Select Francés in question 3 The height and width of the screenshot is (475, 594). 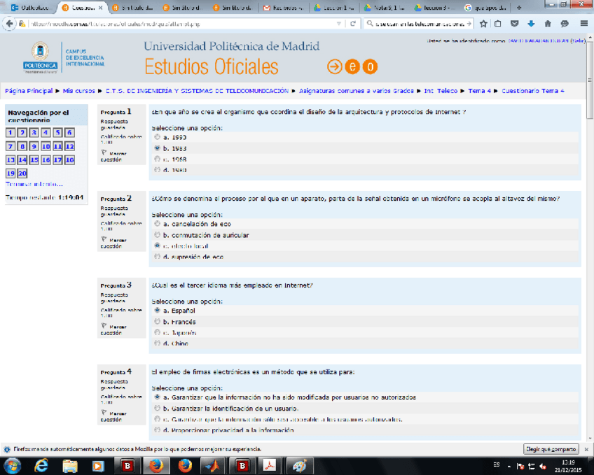click(157, 322)
